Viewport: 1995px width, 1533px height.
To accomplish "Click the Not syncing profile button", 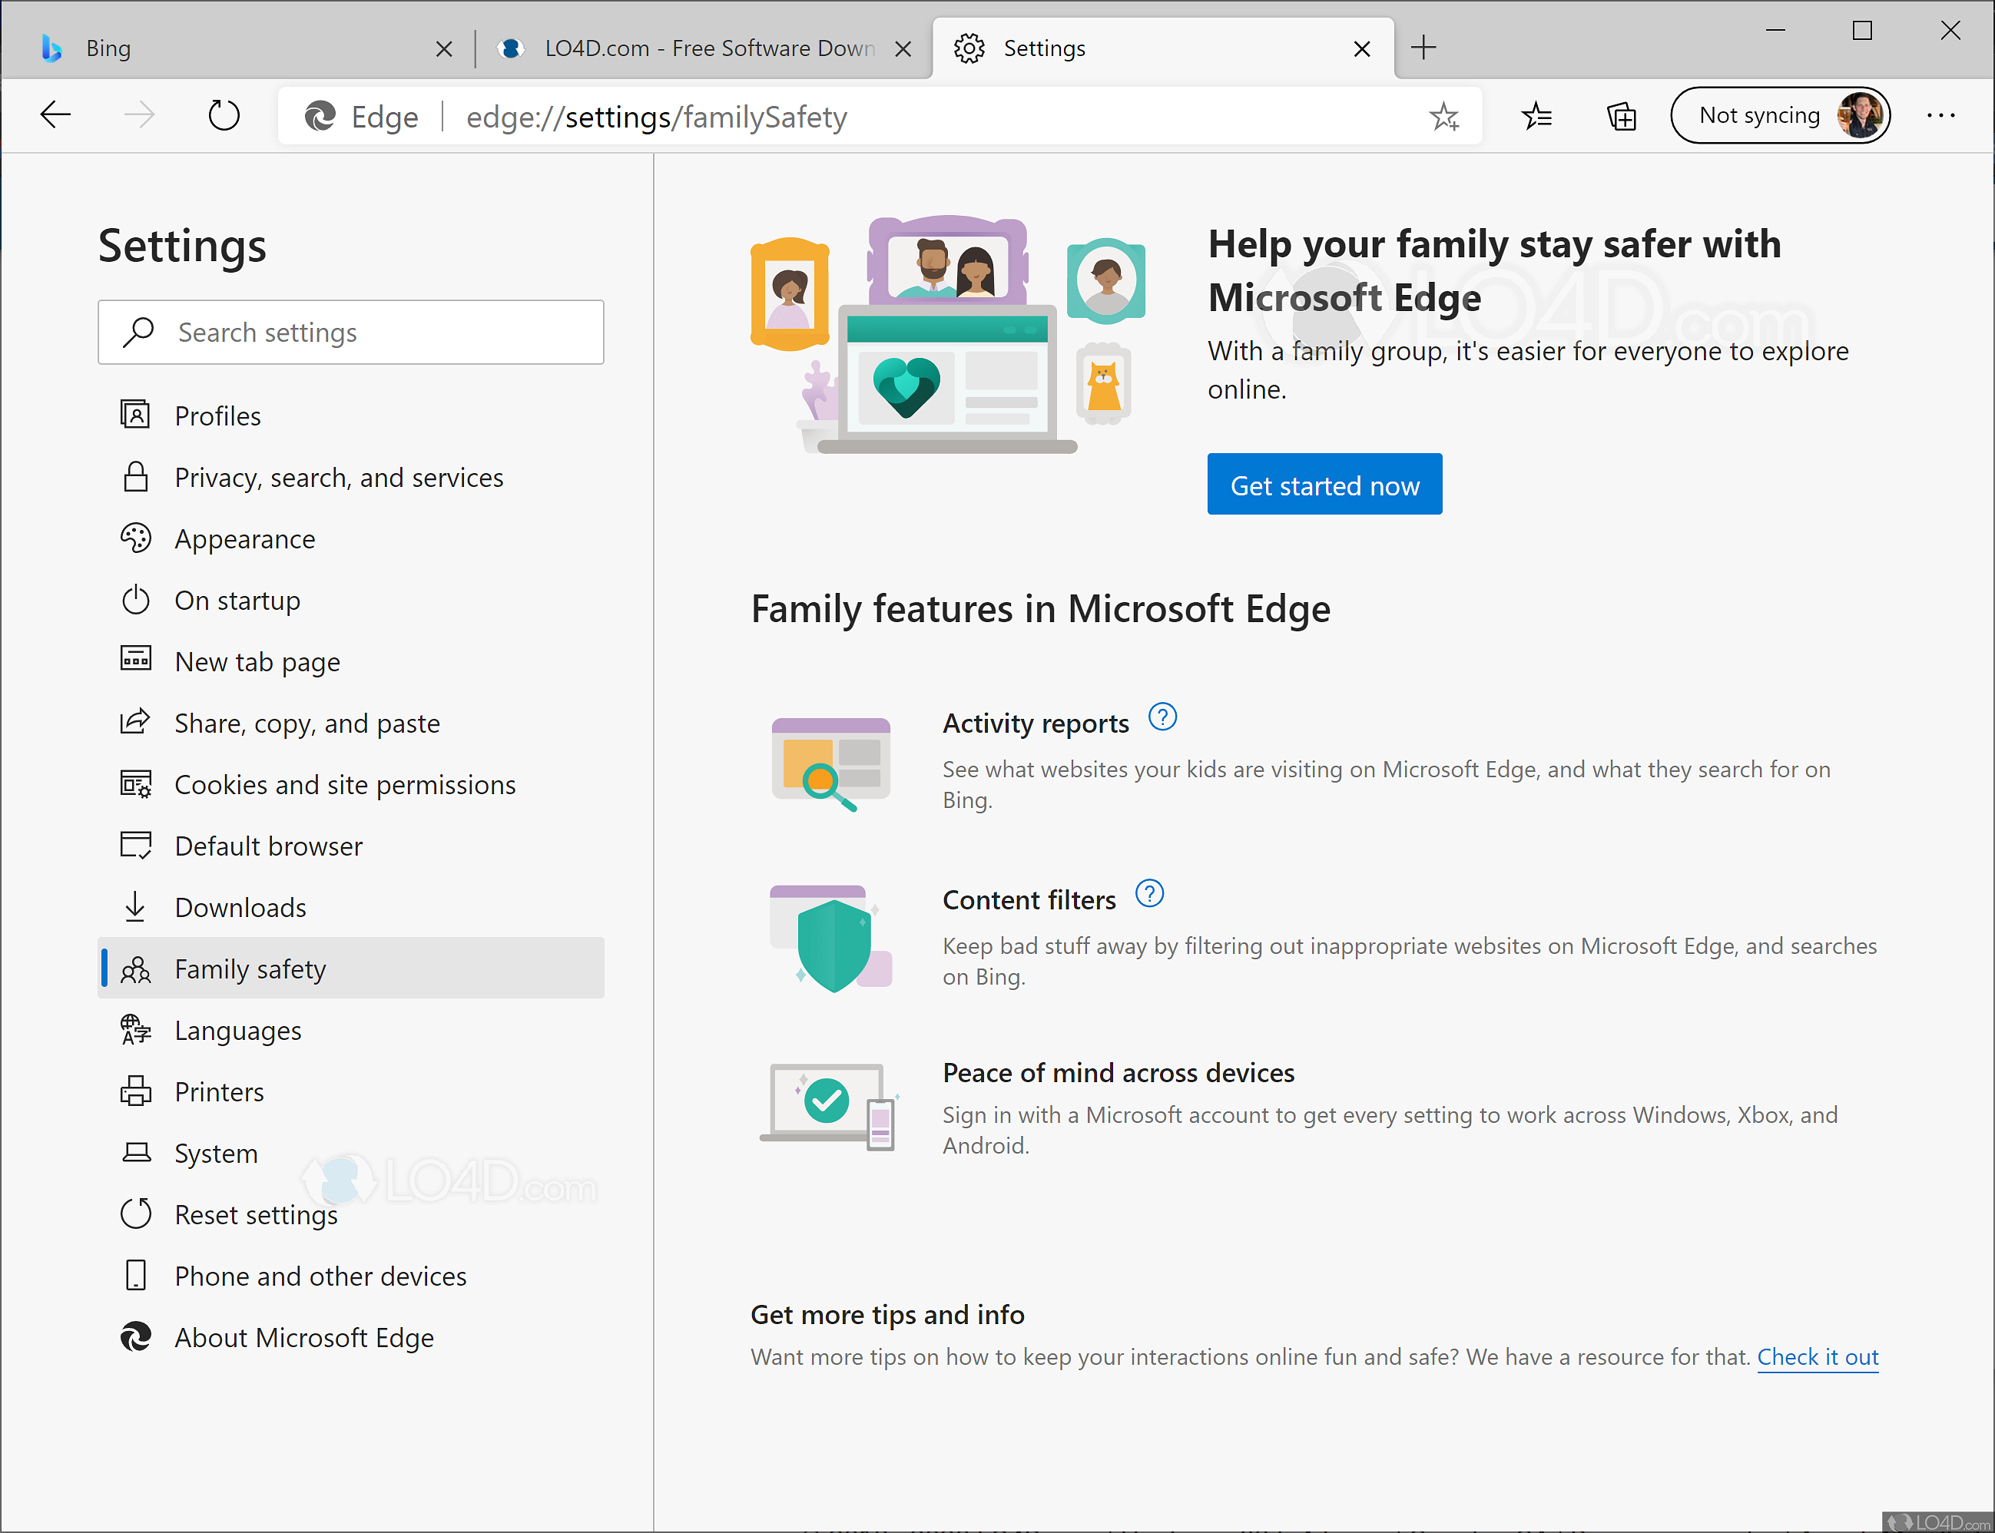I will point(1780,115).
